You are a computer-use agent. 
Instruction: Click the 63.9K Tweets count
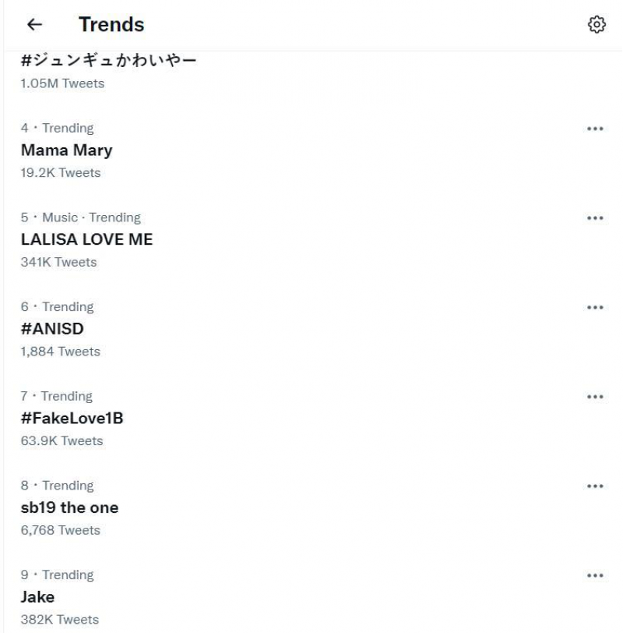click(62, 440)
